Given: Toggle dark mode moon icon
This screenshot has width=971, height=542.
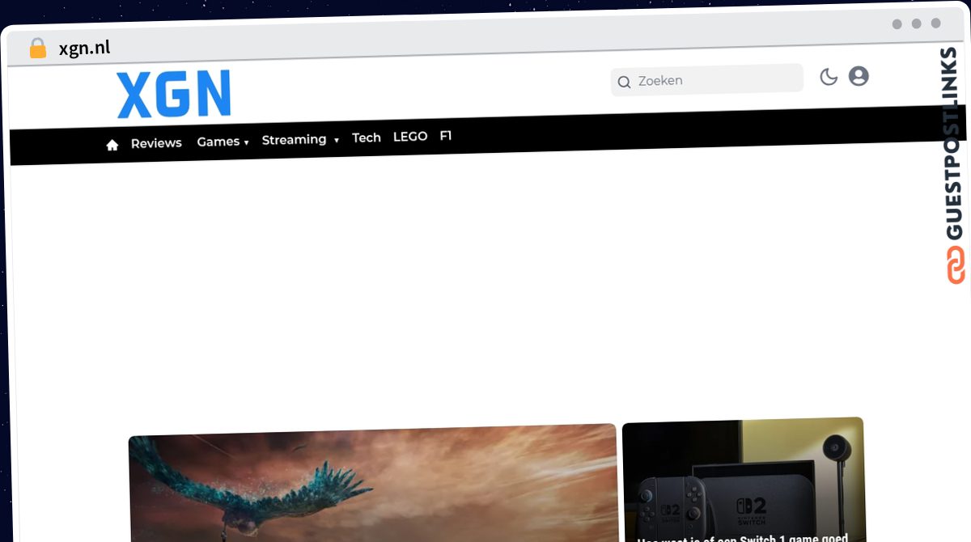Looking at the screenshot, I should tap(829, 77).
